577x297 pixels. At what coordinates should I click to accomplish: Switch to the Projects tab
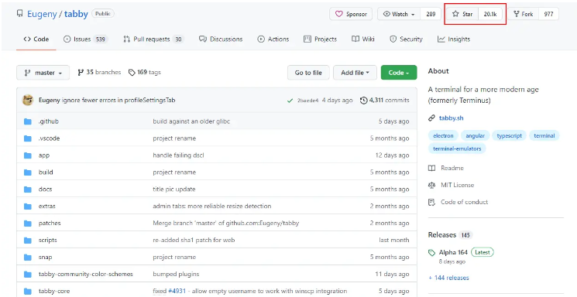(x=320, y=39)
